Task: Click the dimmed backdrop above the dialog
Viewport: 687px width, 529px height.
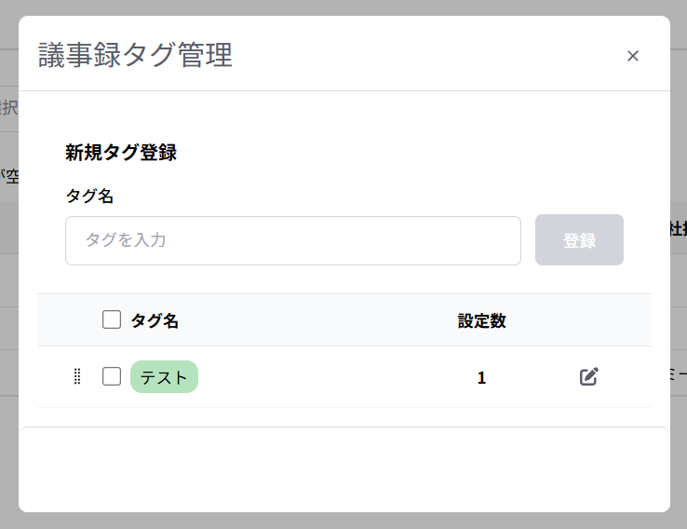Action: [x=343, y=7]
